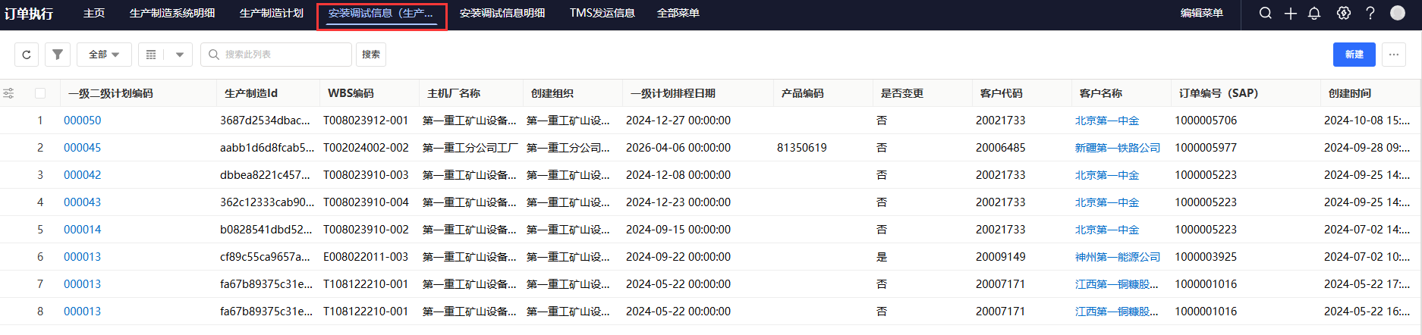Open customer link 新疆第一铁路公司
This screenshot has height=335, width=1422.
click(1117, 148)
